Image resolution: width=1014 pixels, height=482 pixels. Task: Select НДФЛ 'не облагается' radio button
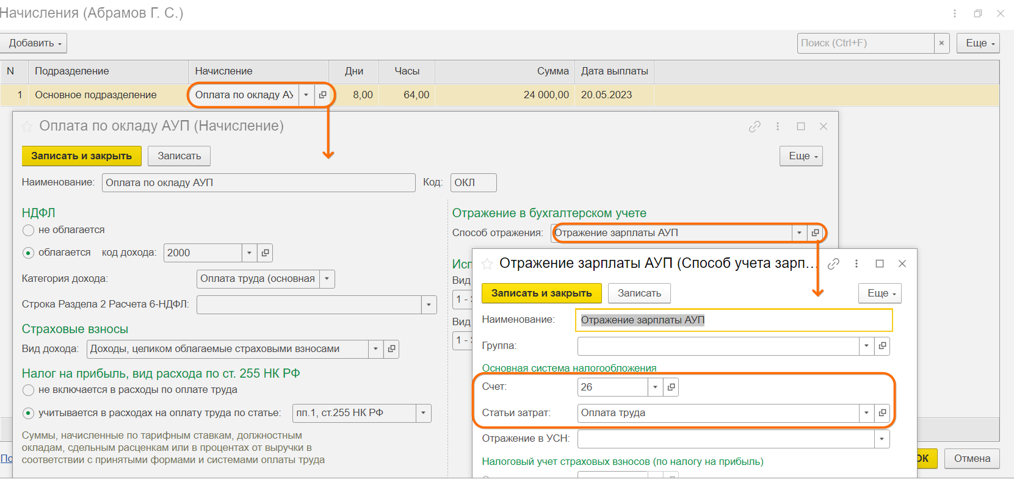(28, 230)
